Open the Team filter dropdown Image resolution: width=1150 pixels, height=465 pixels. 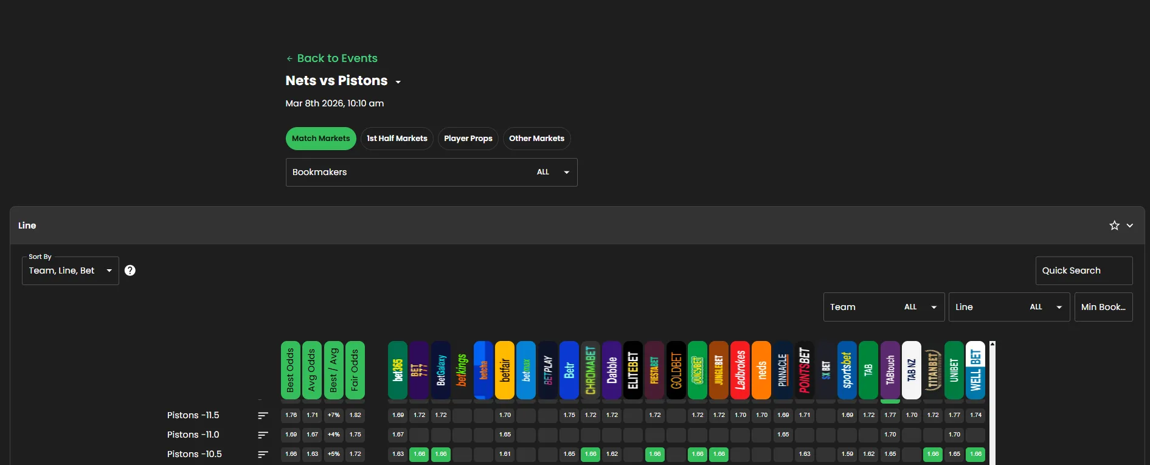pyautogui.click(x=884, y=307)
